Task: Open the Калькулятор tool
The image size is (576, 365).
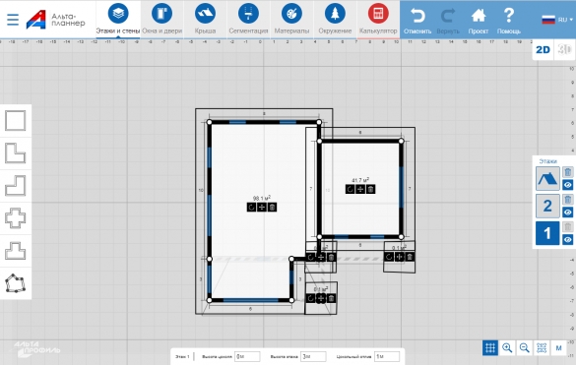Action: pyautogui.click(x=378, y=19)
